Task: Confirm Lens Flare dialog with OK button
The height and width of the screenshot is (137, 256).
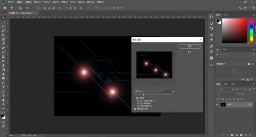Action: coord(190,46)
